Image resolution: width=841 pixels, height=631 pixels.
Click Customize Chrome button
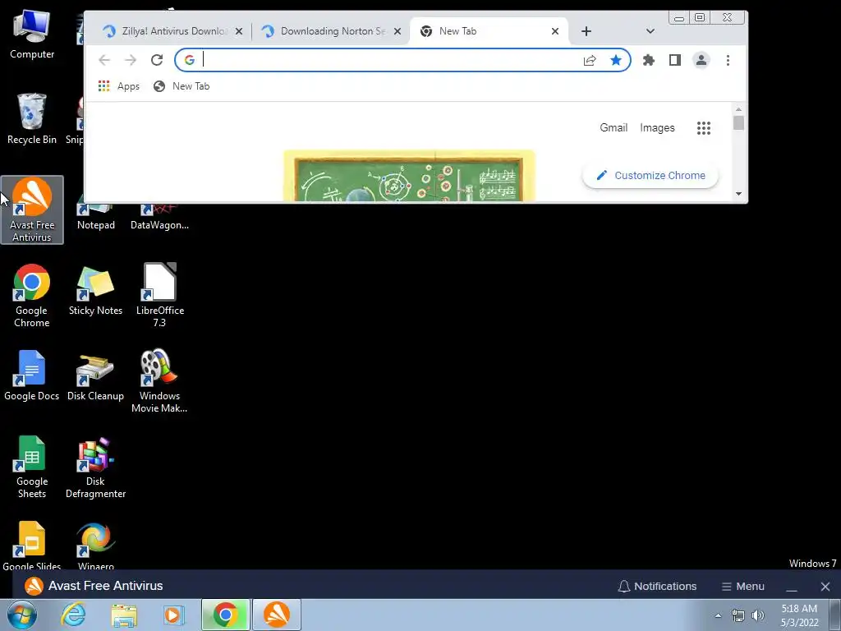[650, 176]
